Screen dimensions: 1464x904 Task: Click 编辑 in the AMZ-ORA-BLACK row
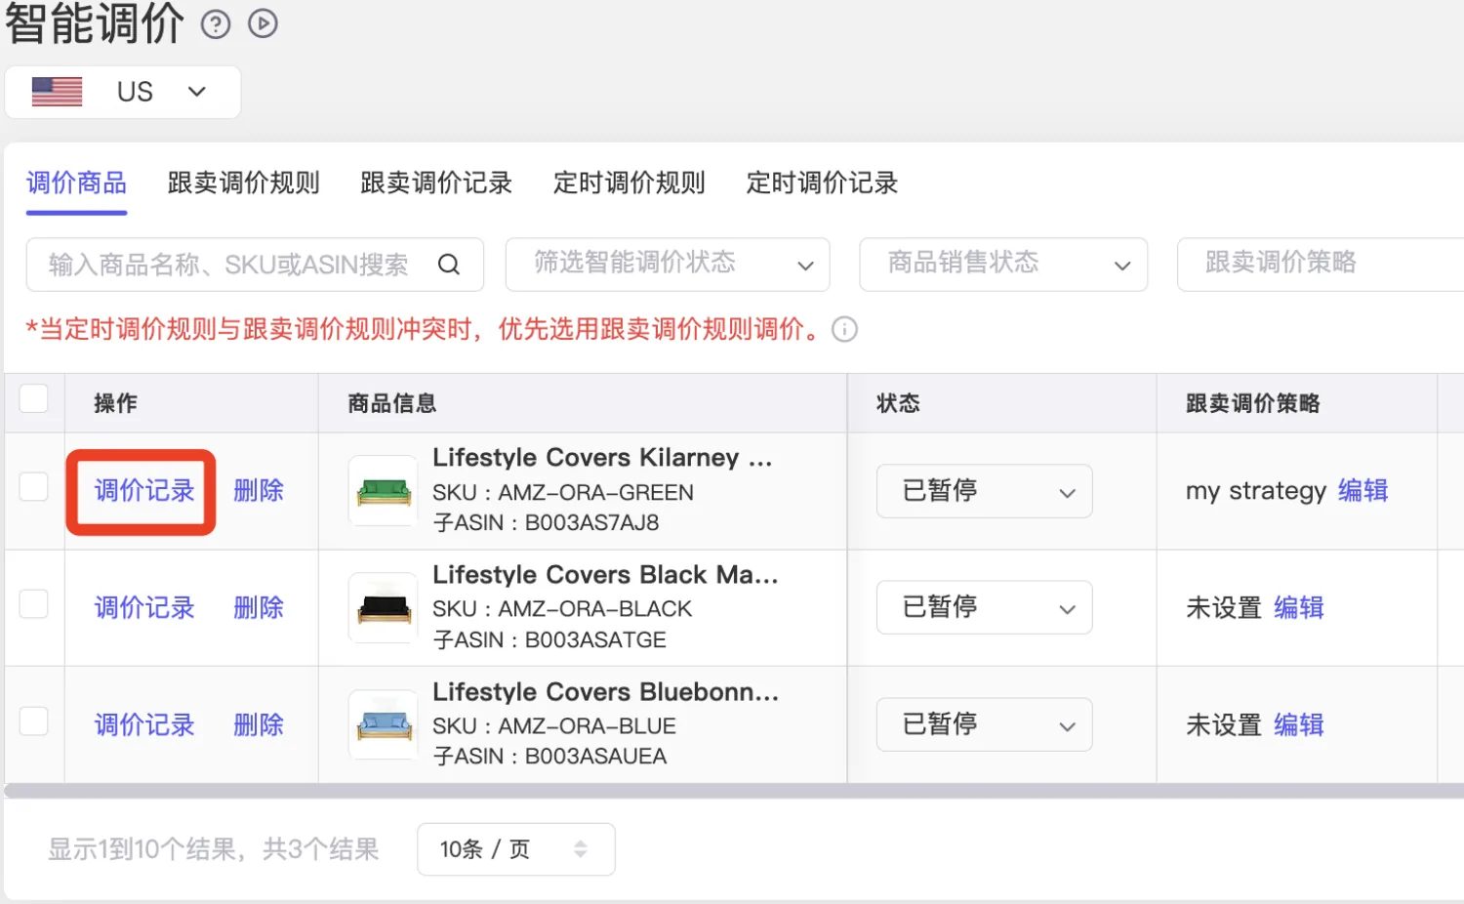(1299, 608)
